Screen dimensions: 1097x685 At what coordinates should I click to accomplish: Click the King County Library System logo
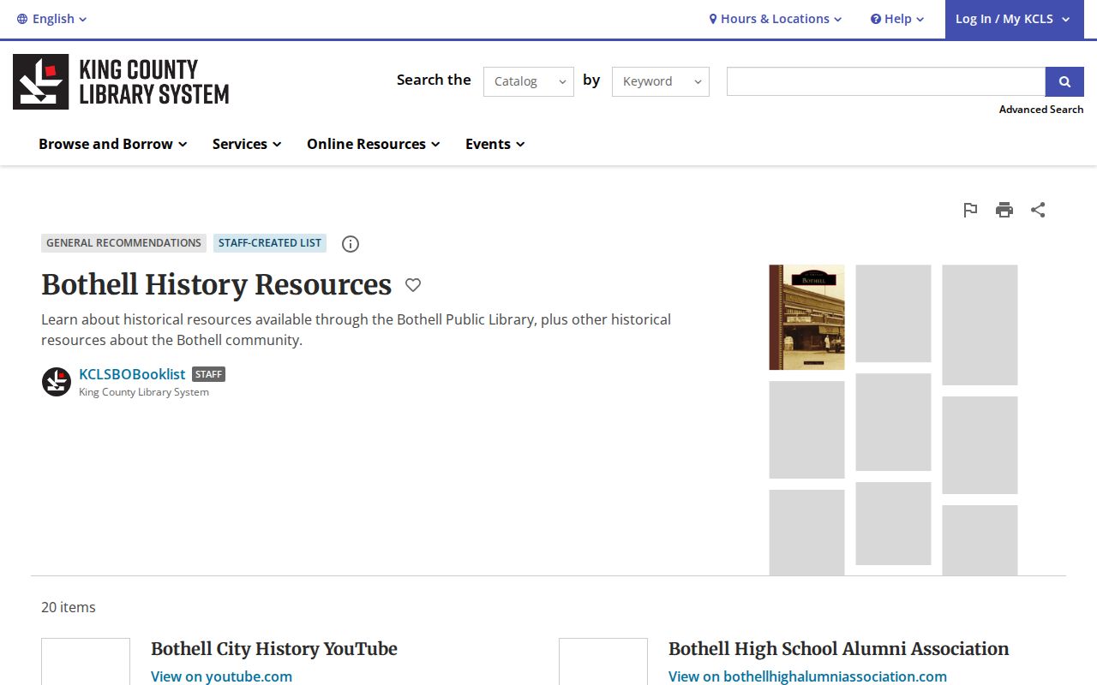pyautogui.click(x=121, y=82)
